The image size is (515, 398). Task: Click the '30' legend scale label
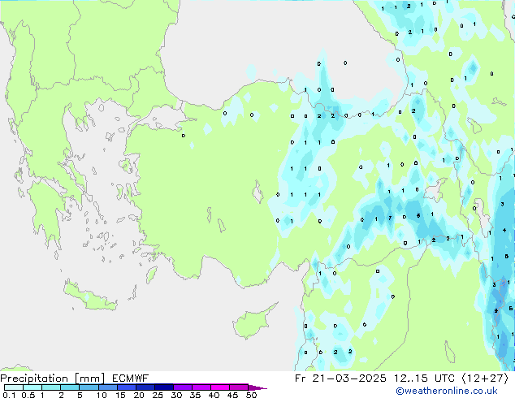[x=176, y=395]
